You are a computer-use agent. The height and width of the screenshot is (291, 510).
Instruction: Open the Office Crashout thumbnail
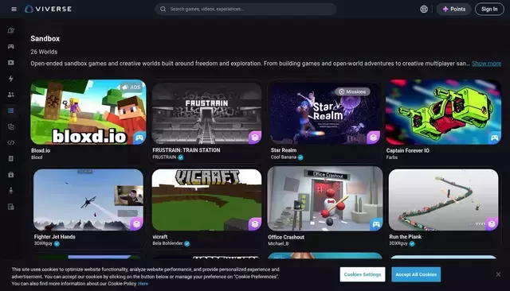325,199
